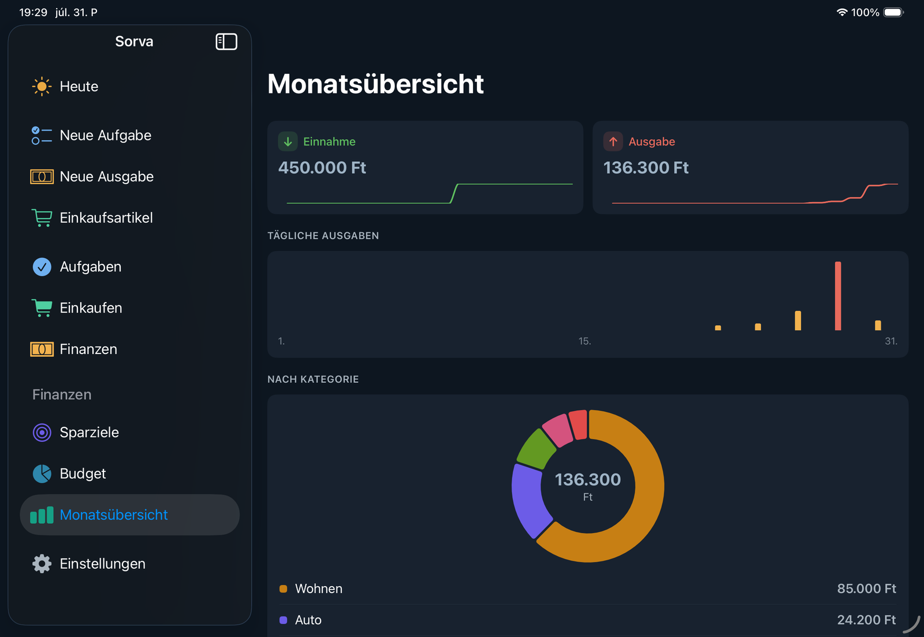The image size is (924, 637).
Task: Click the cart icon beside Einkaufsartikel
Action: tap(42, 218)
